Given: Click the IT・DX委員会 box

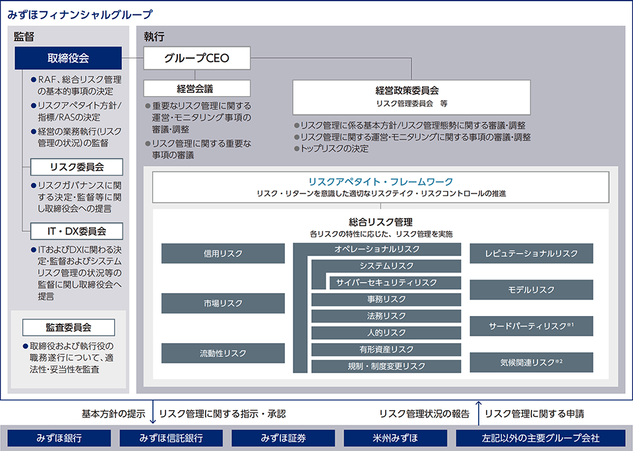Looking at the screenshot, I should [76, 231].
